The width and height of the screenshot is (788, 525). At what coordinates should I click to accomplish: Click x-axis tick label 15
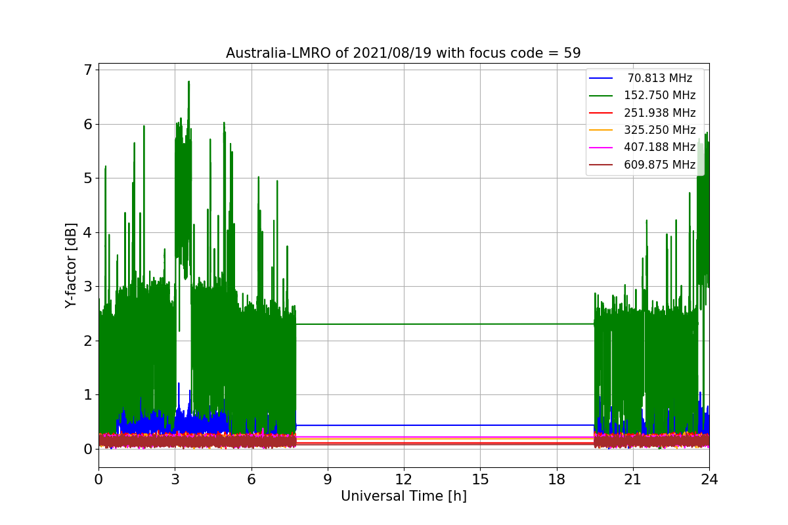pyautogui.click(x=480, y=479)
